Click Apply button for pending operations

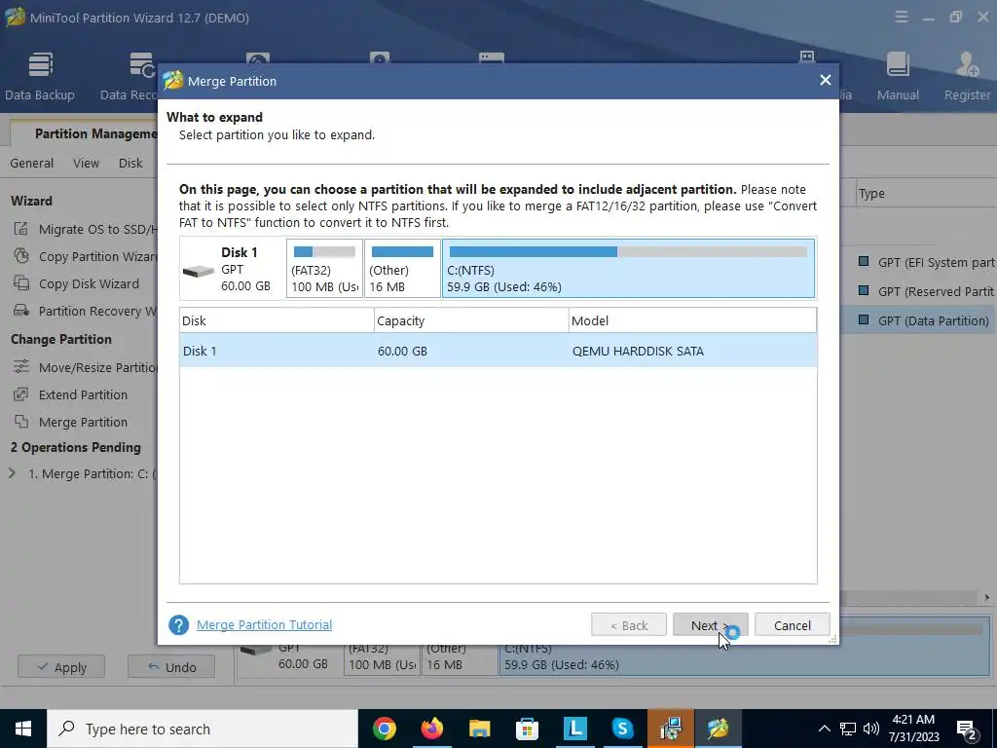[61, 666]
